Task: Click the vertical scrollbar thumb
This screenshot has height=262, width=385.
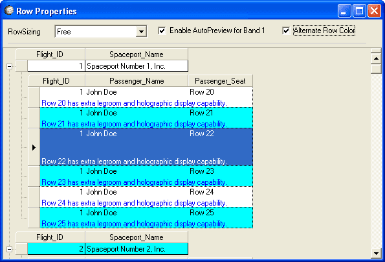Action: click(x=376, y=69)
